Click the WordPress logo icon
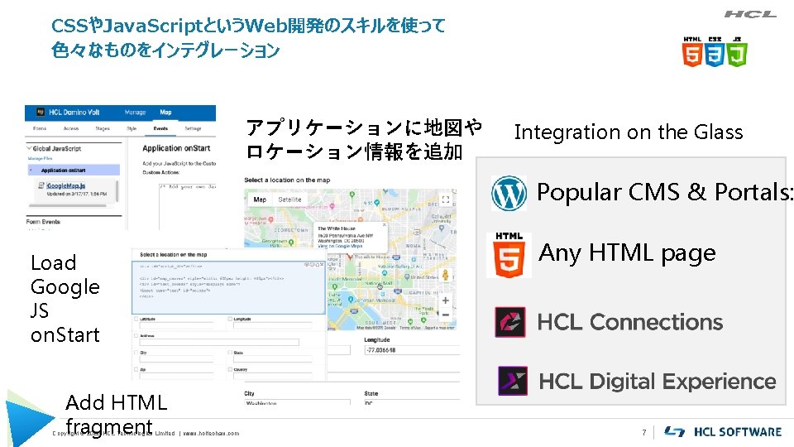The height and width of the screenshot is (447, 794). coord(509,193)
